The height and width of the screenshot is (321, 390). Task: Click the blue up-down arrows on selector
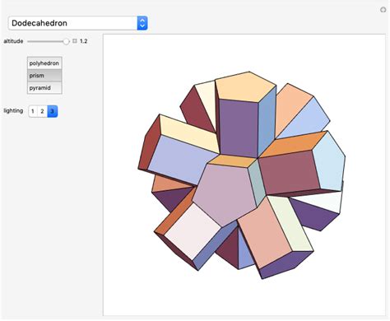tap(142, 23)
